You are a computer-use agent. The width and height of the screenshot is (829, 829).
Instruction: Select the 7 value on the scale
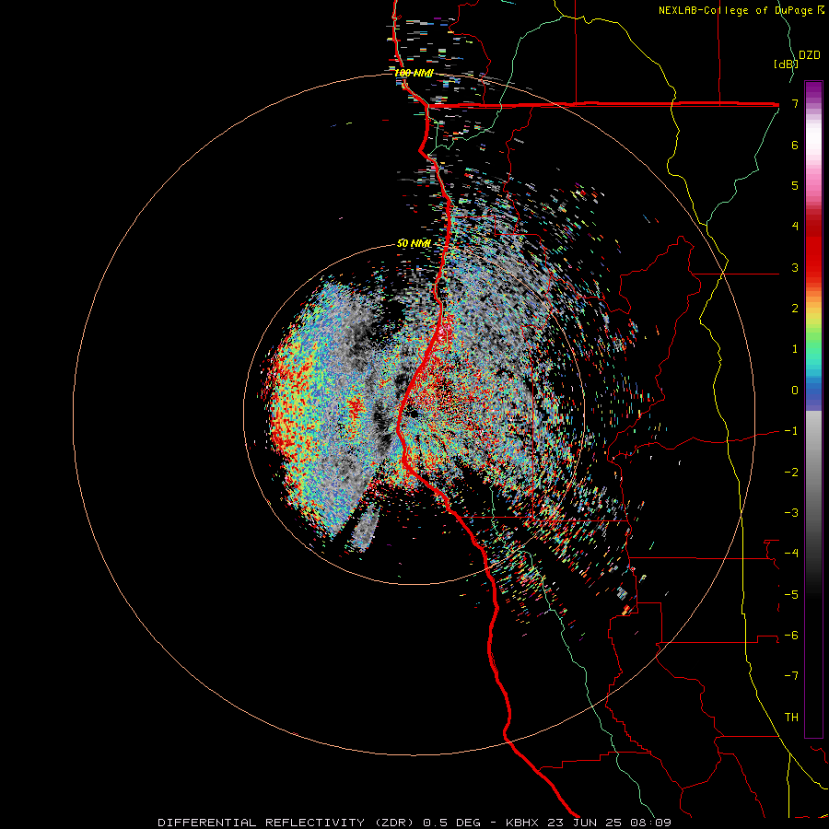point(795,103)
